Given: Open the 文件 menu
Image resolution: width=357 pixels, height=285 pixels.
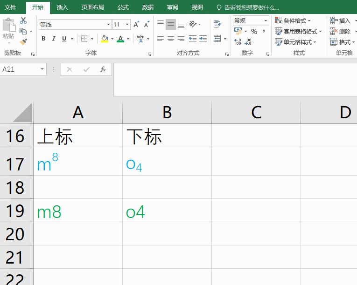Looking at the screenshot, I should pos(10,7).
